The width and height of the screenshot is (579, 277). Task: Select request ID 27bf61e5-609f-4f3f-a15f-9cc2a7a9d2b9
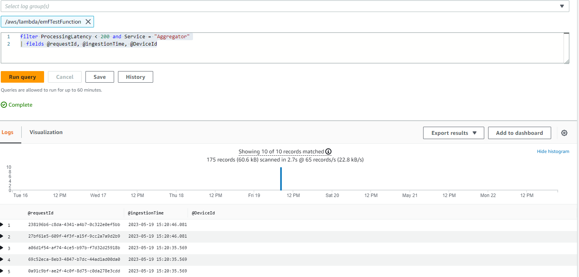click(x=74, y=236)
